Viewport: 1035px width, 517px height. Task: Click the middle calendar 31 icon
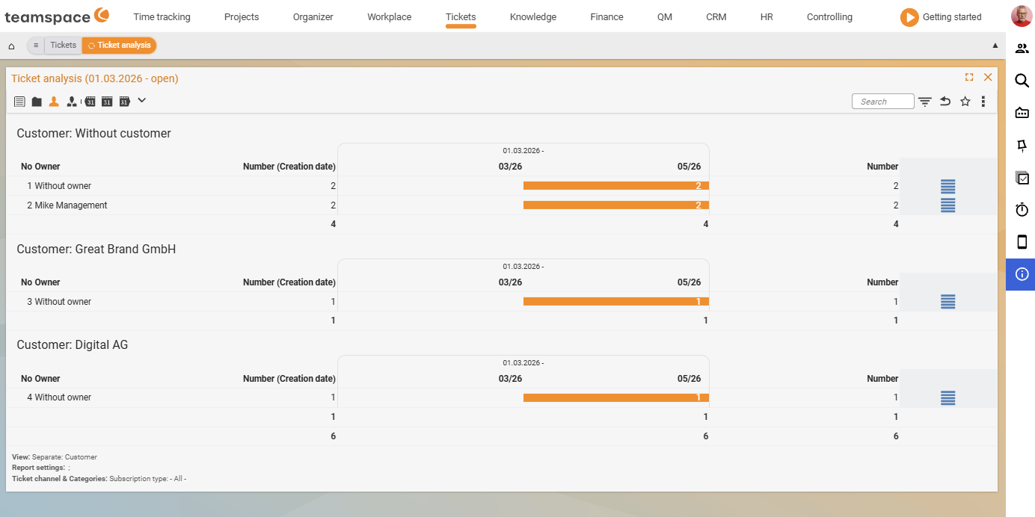[107, 102]
